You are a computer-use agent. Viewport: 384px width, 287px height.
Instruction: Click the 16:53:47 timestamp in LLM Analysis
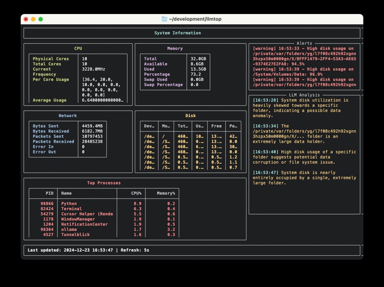pos(265,173)
